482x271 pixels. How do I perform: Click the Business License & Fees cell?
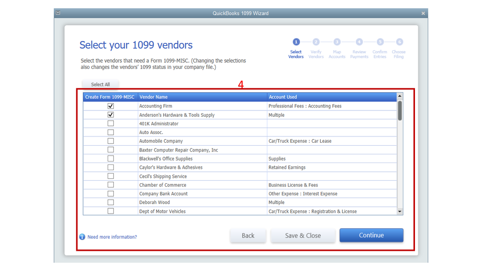pos(331,185)
